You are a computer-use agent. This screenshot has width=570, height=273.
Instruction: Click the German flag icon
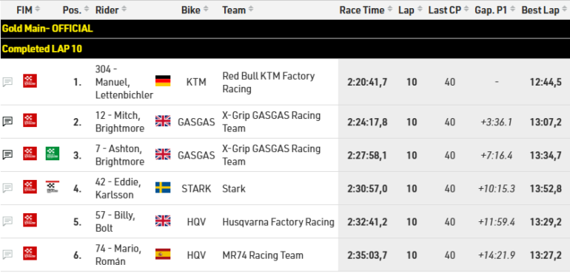tap(163, 81)
